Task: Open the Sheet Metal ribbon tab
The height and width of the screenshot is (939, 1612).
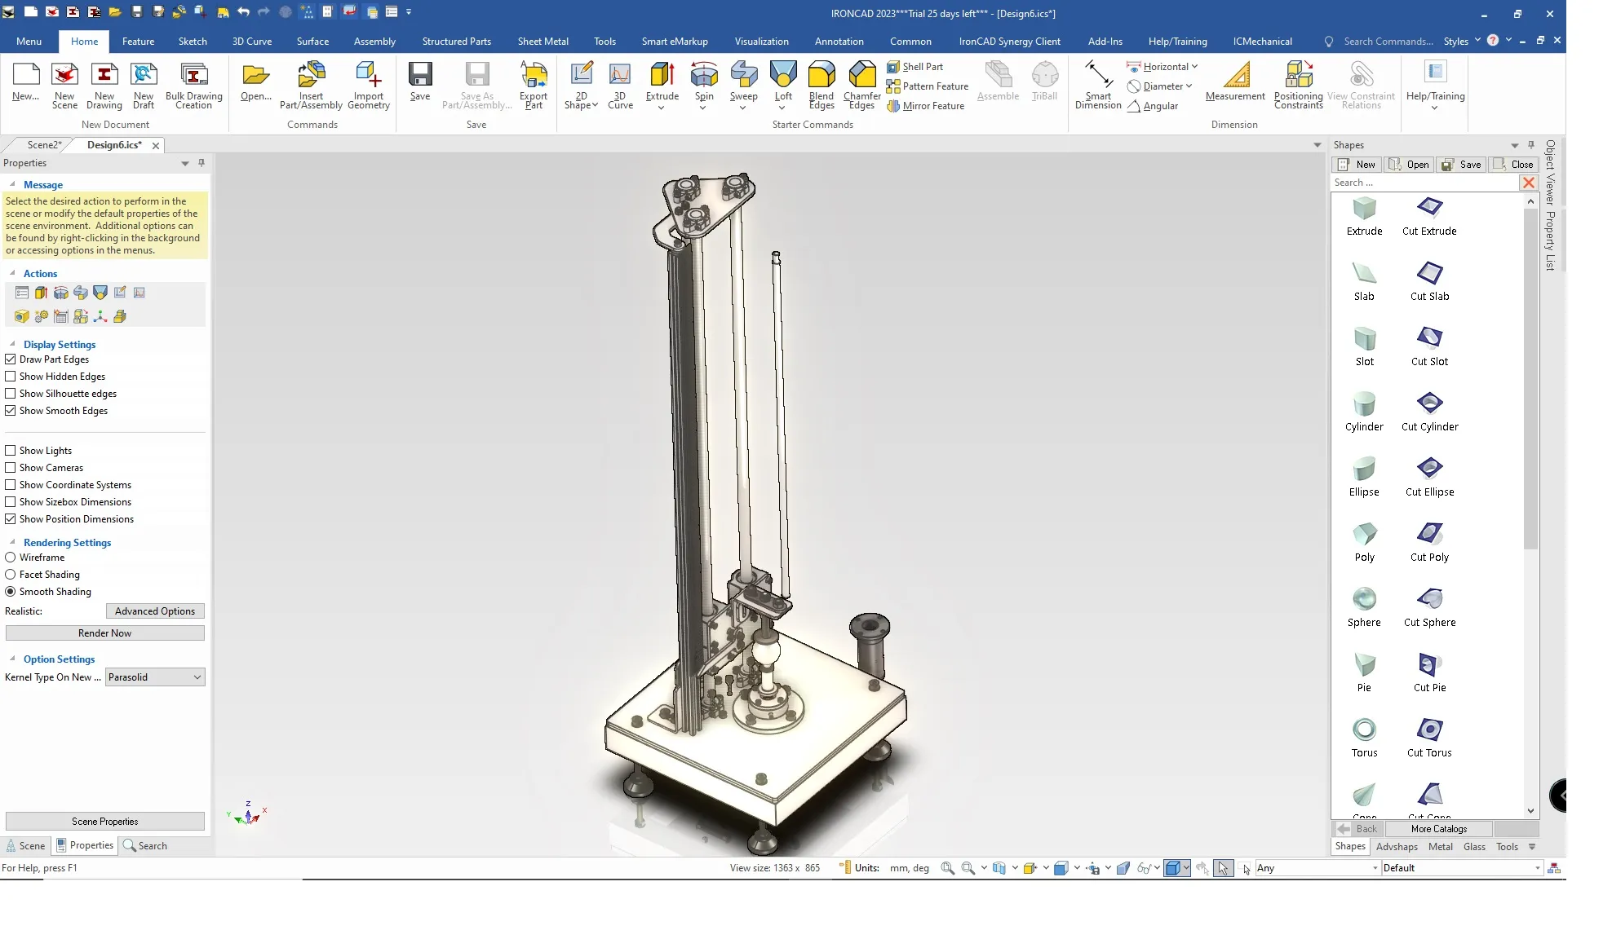Action: click(x=542, y=42)
